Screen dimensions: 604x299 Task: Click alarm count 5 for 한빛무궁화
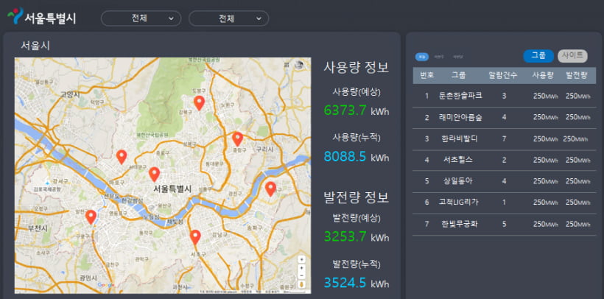[x=505, y=224]
